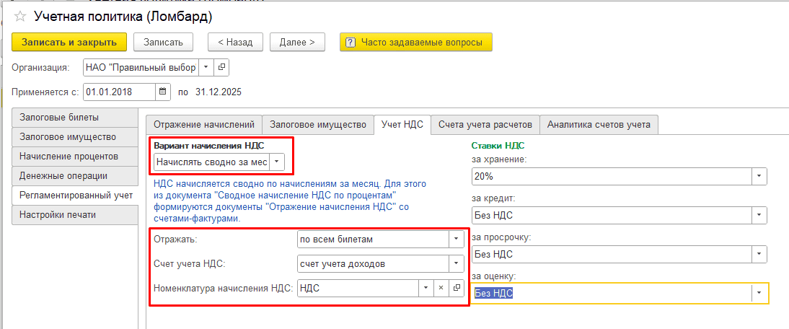Expand the Отражать dropdown list
Image resolution: width=789 pixels, height=329 pixels.
[x=455, y=239]
